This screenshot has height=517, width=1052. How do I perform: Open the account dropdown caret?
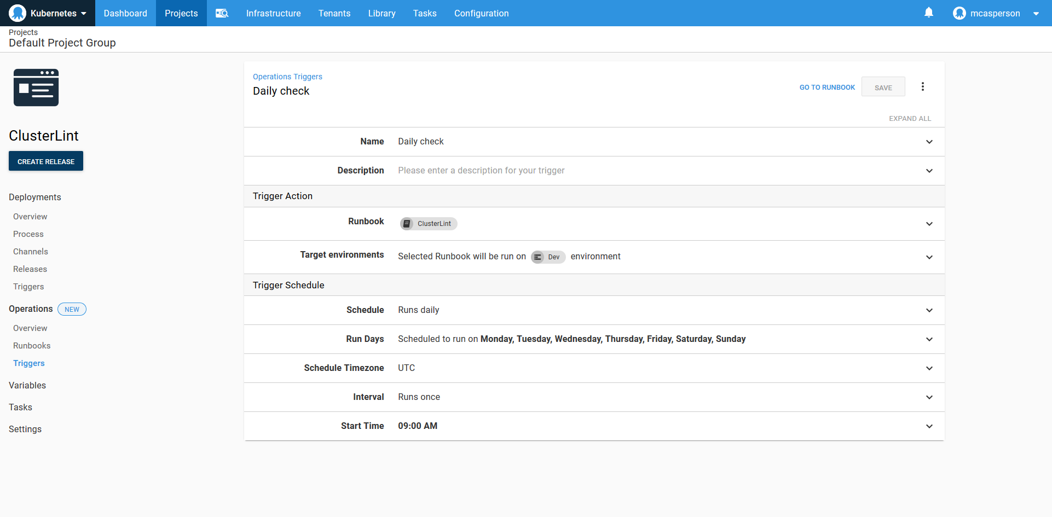[x=1036, y=13]
